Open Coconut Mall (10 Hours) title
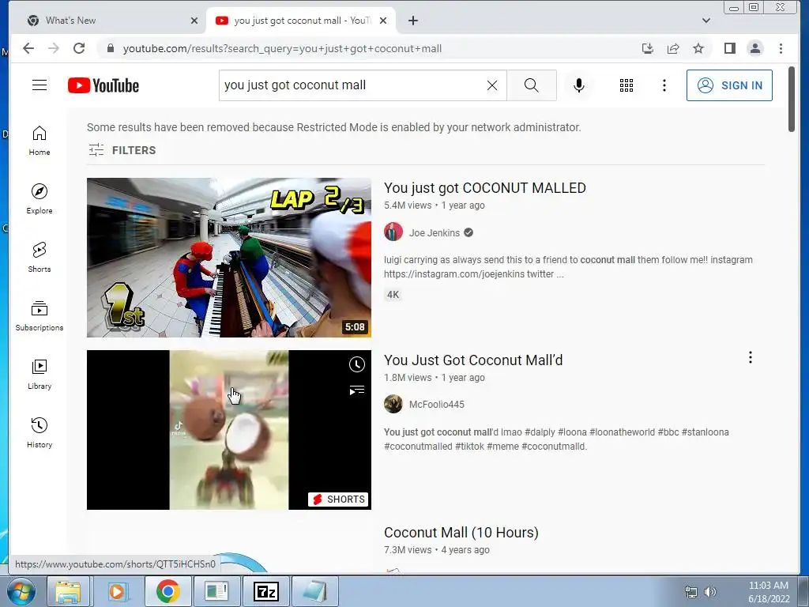 (461, 532)
